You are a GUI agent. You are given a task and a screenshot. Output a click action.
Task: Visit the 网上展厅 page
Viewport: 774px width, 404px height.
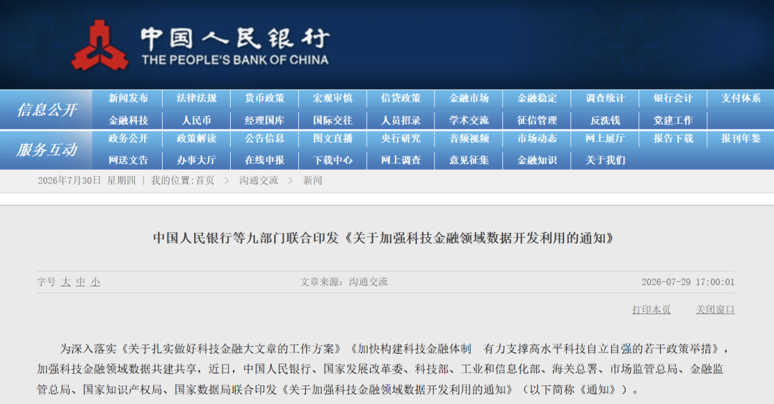pos(605,139)
